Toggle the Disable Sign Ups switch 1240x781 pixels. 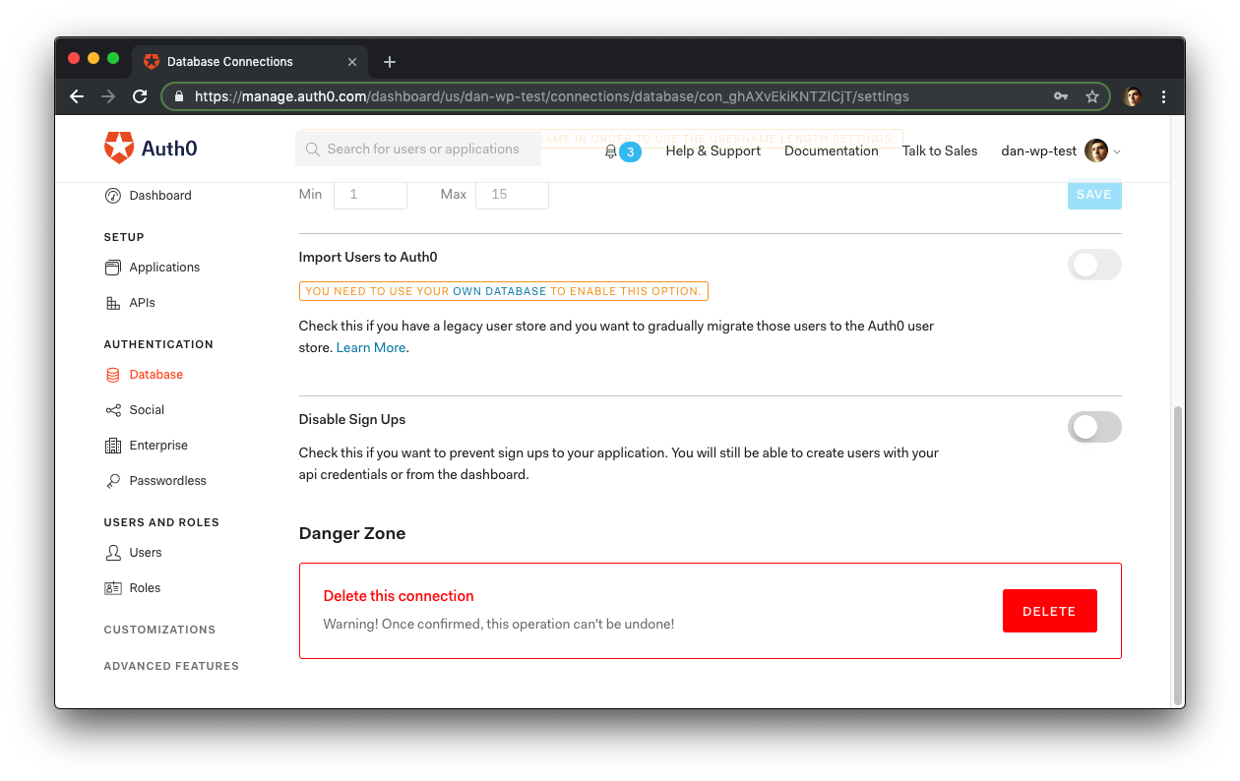click(x=1094, y=427)
